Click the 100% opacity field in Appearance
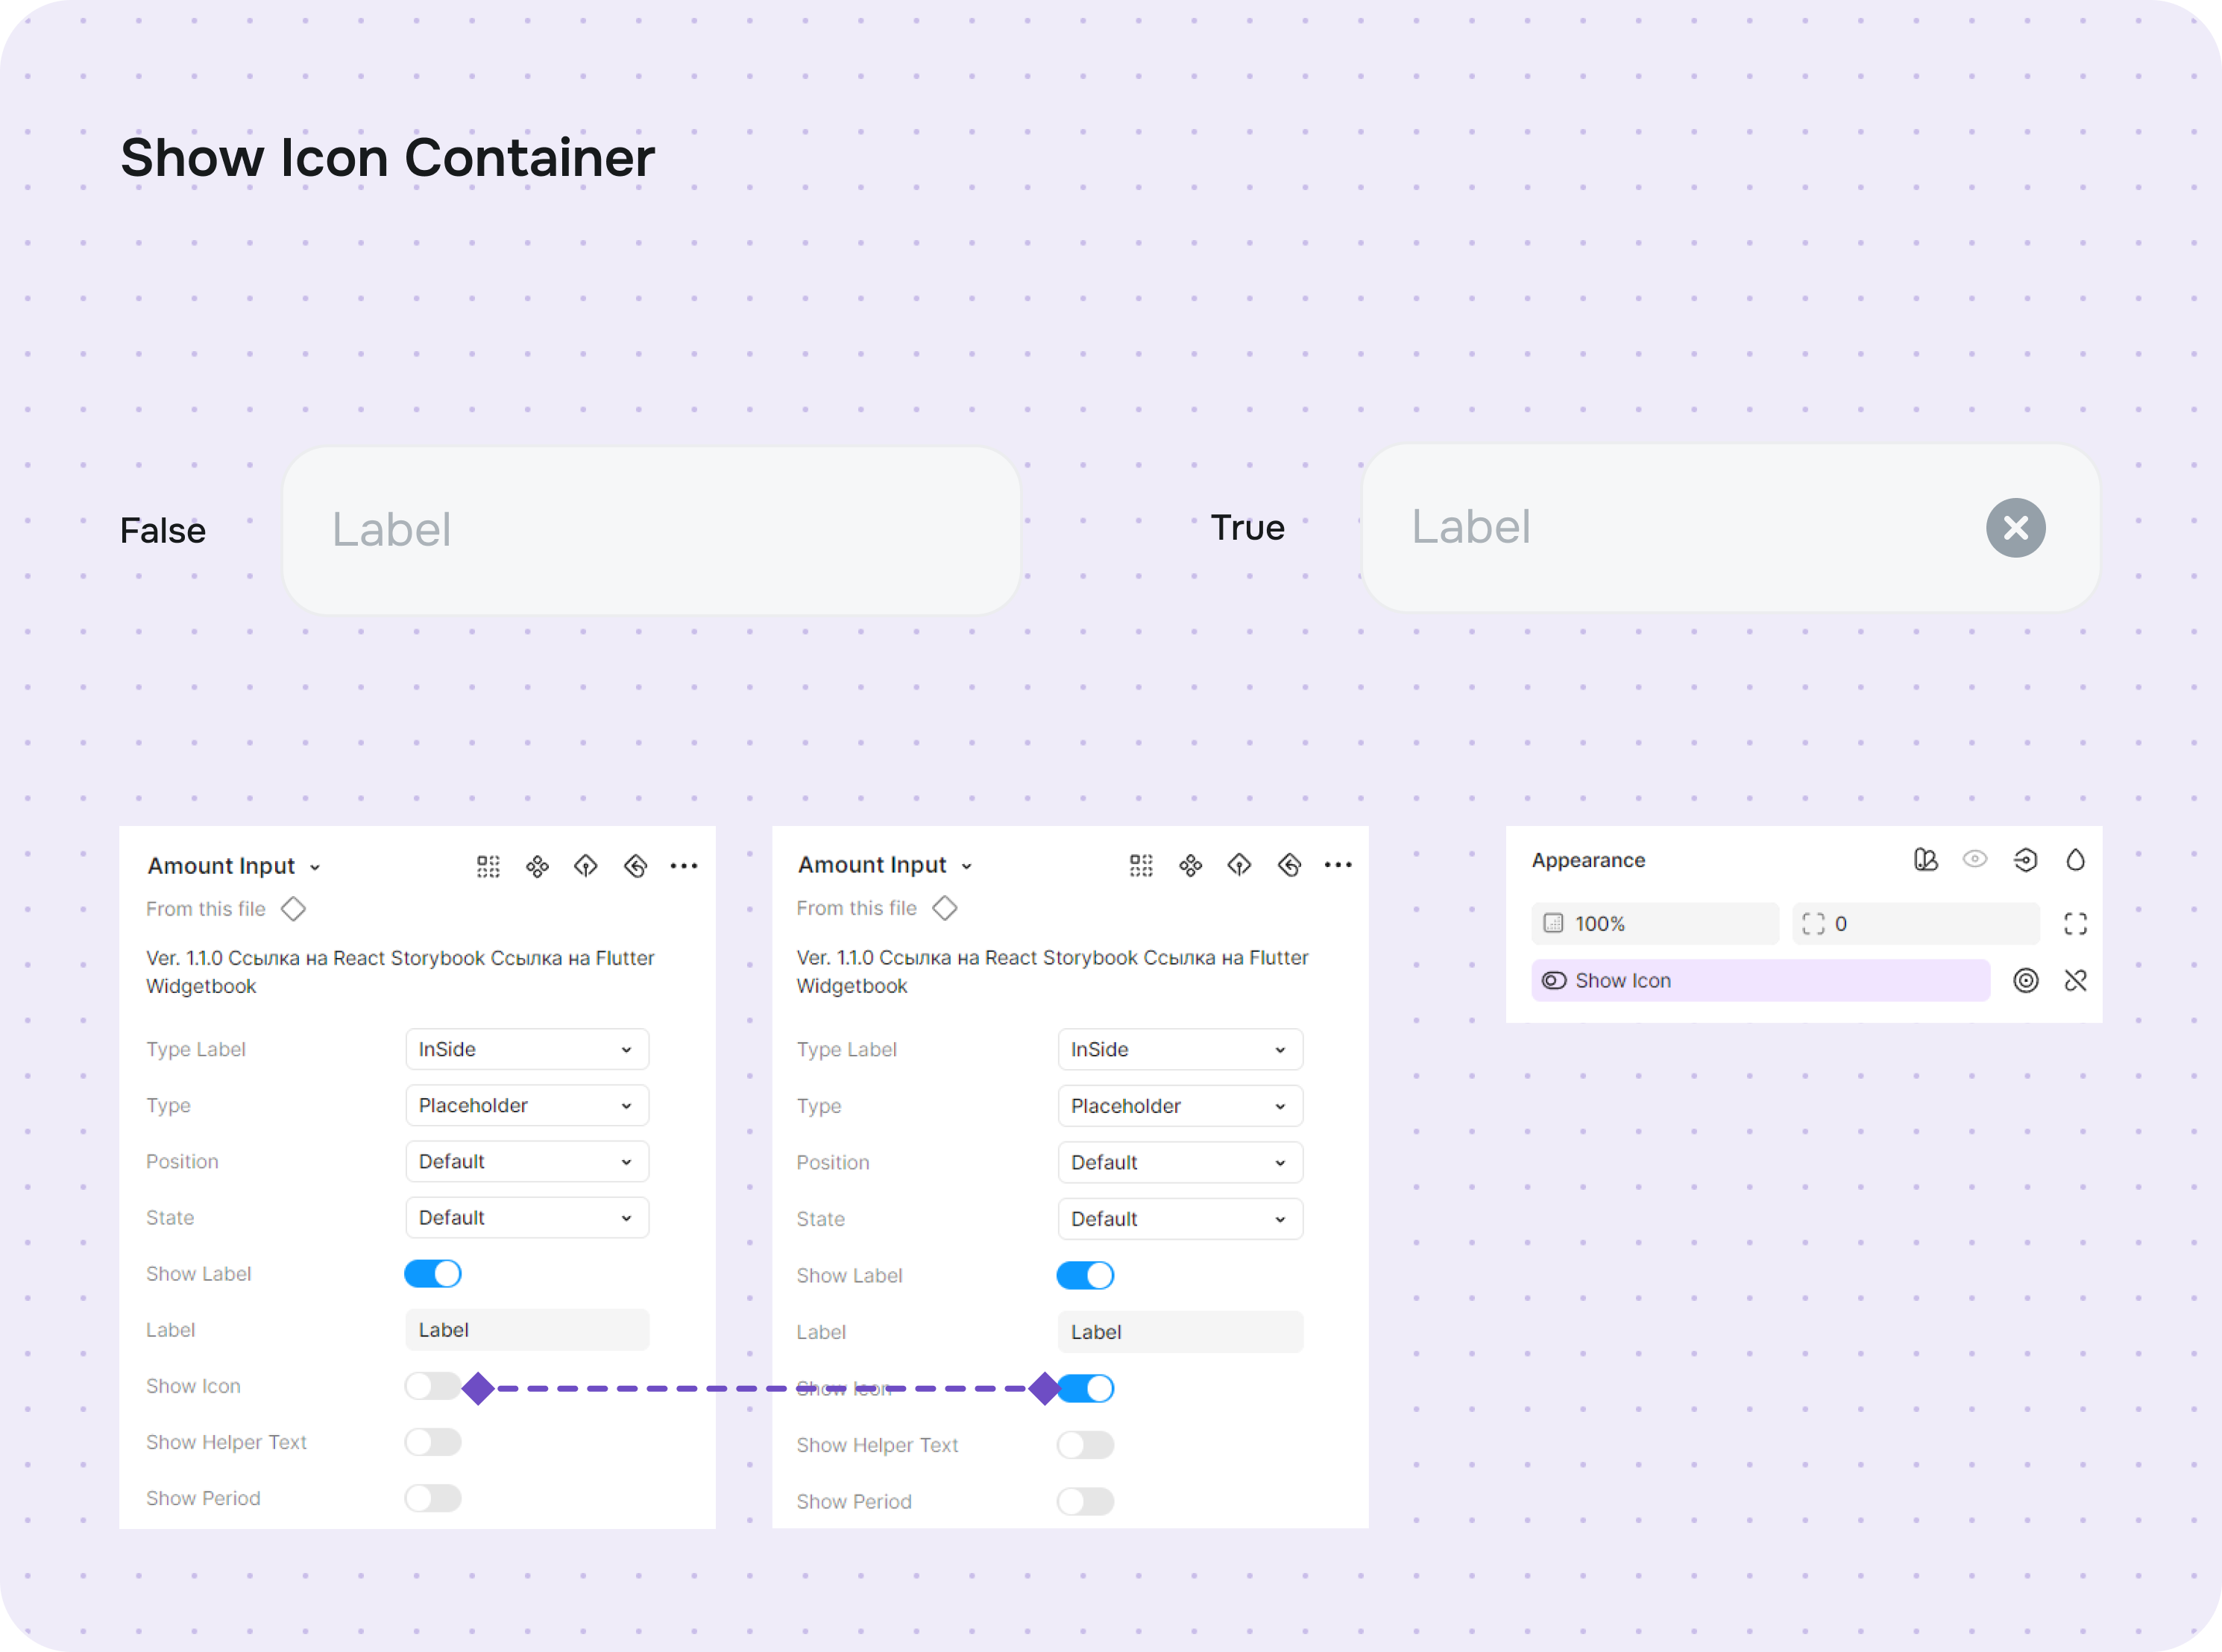2222x1652 pixels. [1655, 924]
